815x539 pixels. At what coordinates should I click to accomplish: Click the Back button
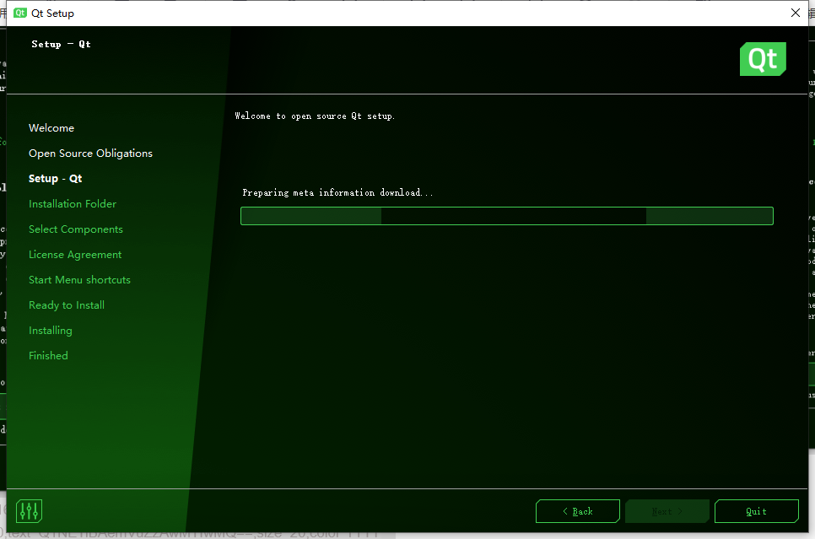(x=577, y=510)
